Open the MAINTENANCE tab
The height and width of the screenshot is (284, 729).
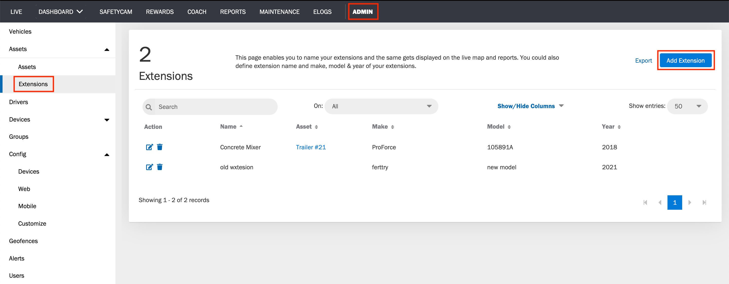(x=279, y=12)
